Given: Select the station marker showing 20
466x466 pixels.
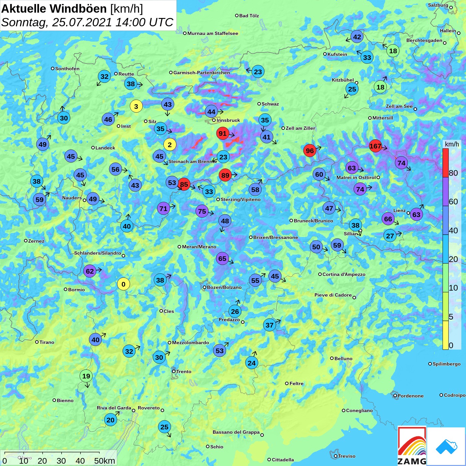Looking at the screenshot, I should click(111, 420).
